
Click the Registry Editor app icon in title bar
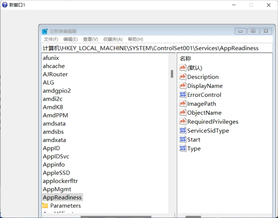[x=45, y=31]
